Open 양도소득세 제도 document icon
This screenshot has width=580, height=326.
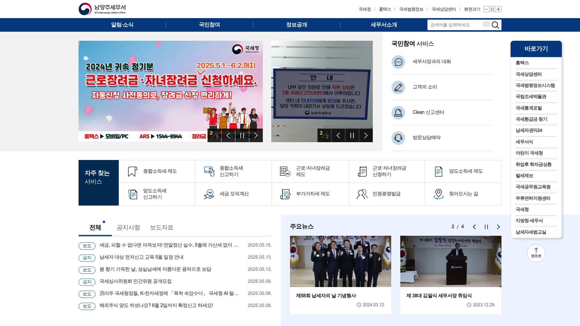(x=439, y=171)
